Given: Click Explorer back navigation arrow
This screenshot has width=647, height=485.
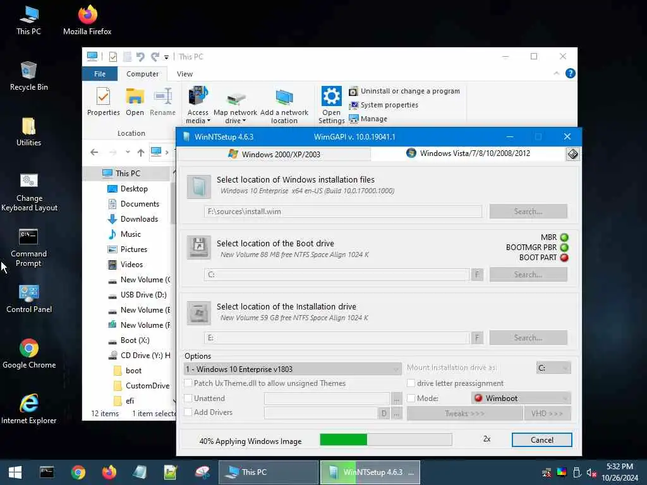Looking at the screenshot, I should point(95,152).
